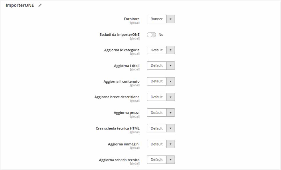Open the Aggiorna il contenuto dropdown
The height and width of the screenshot is (170, 281).
pyautogui.click(x=161, y=81)
